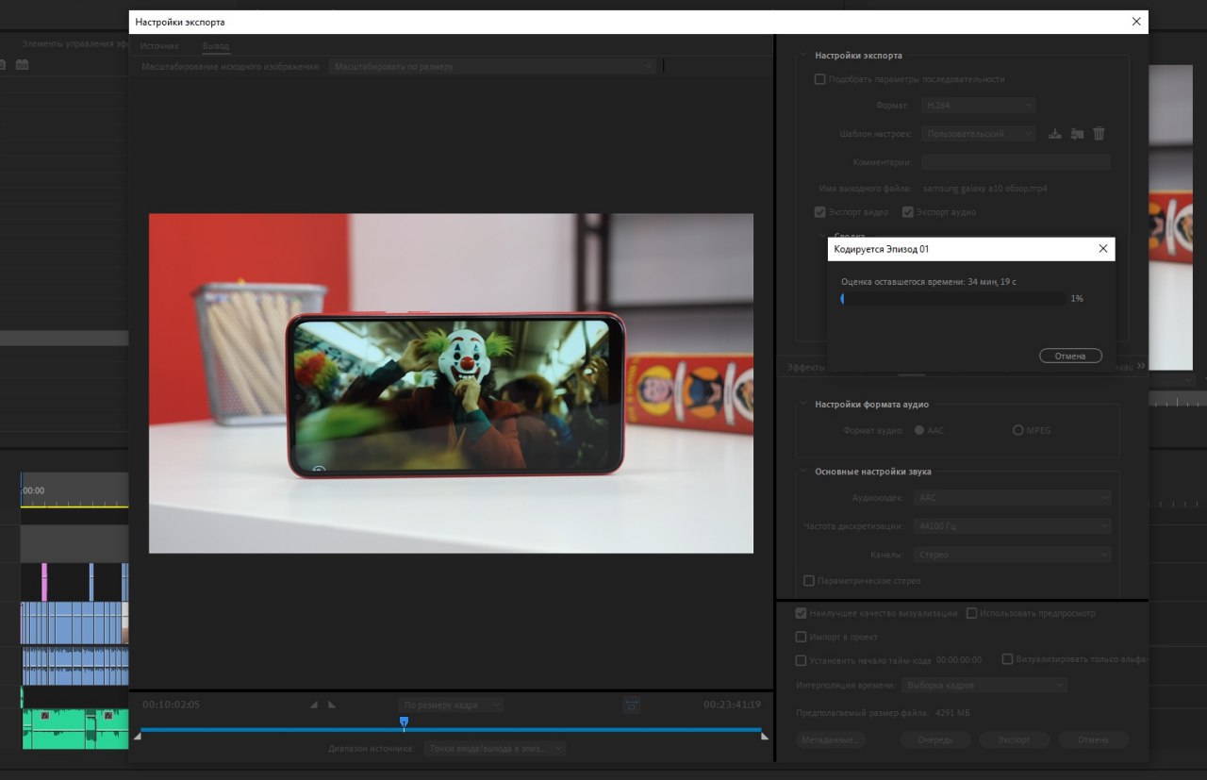Screen dimensions: 1207x780
Task: Click the duration timecode 00:23:41:19
Action: tap(732, 705)
